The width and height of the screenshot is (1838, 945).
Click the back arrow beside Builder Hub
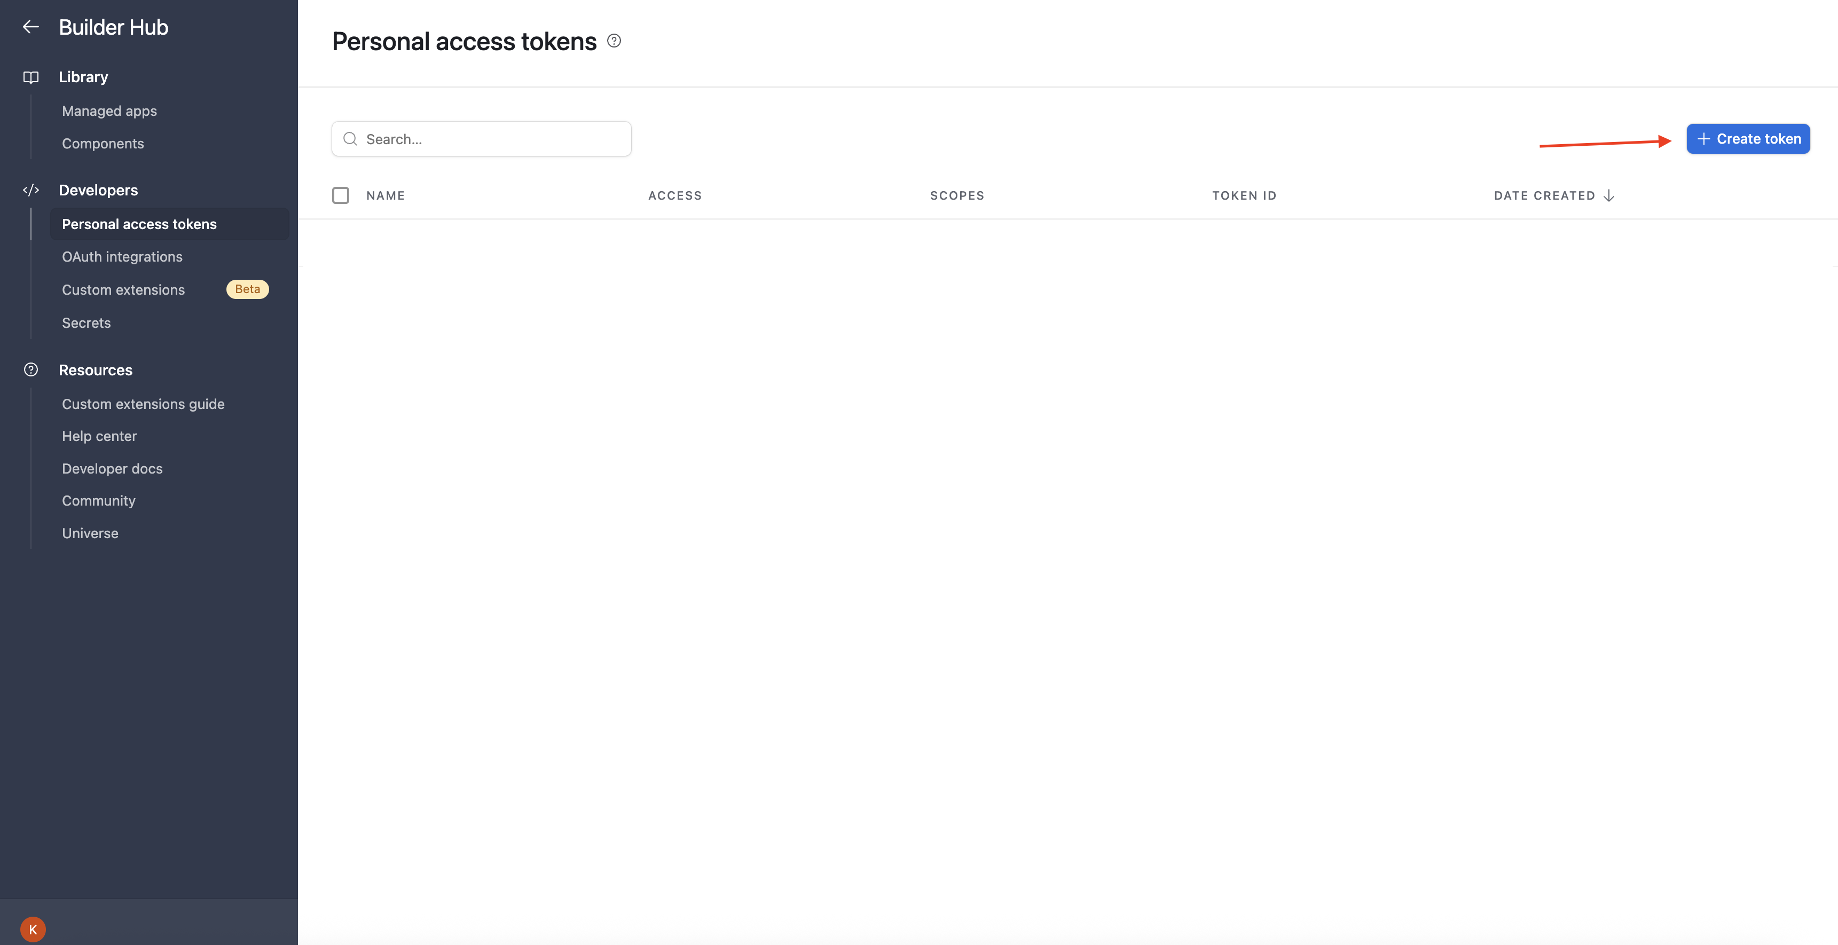point(30,27)
